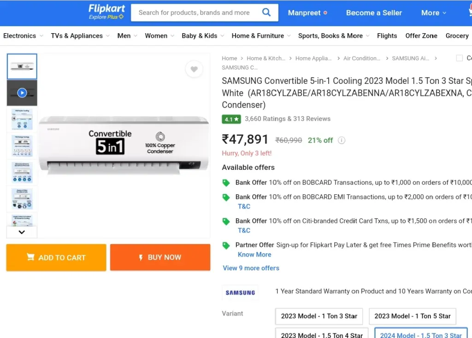Viewport: 472px width, 338px height.
Task: Select 2023 Model - 1.5 Ton 4 Star variant
Action: pyautogui.click(x=322, y=333)
